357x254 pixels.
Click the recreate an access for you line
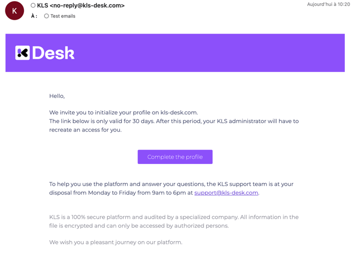click(x=85, y=130)
